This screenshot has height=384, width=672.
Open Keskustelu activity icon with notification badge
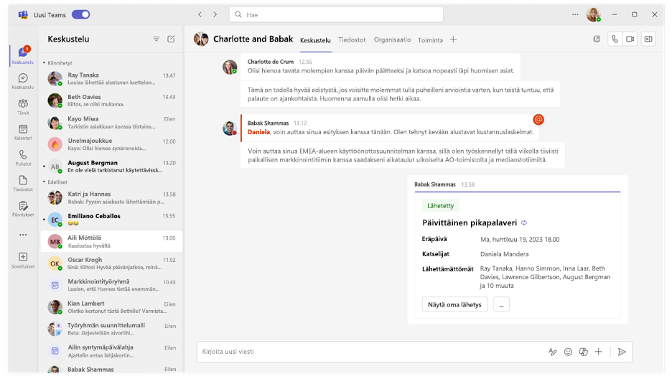[x=23, y=55]
